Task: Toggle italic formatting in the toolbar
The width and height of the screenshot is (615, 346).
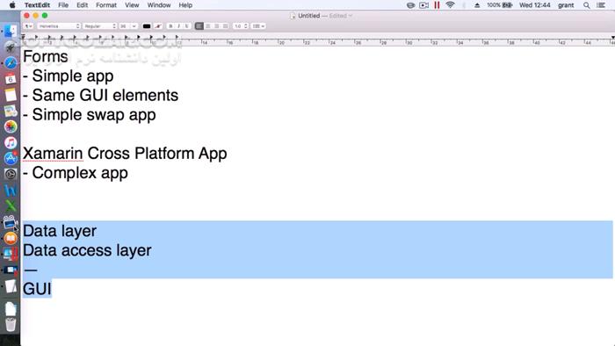Action: point(178,26)
